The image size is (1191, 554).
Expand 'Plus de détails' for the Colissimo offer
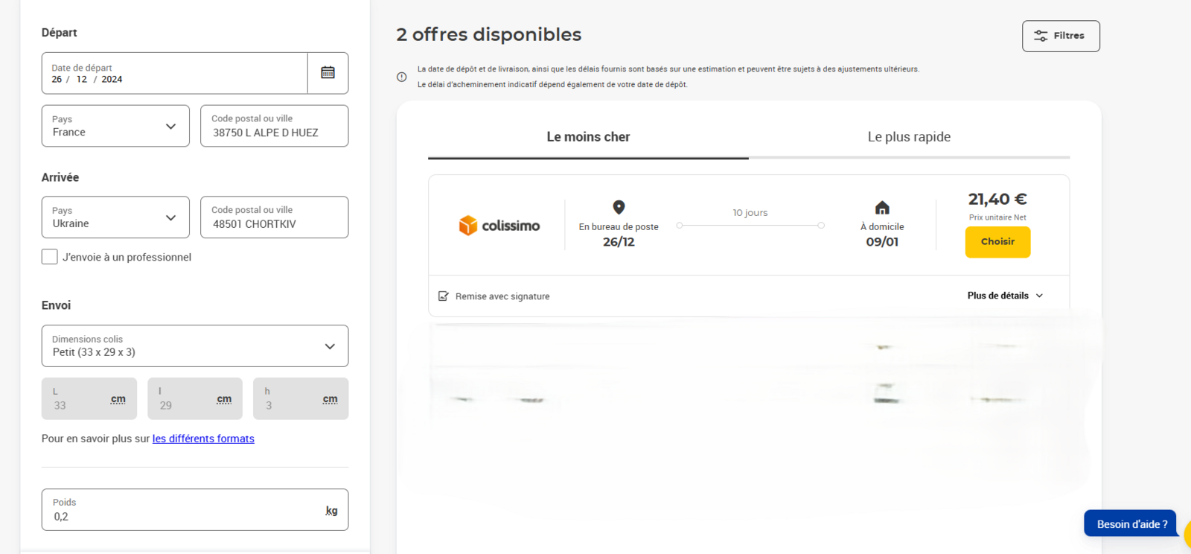(x=1005, y=296)
